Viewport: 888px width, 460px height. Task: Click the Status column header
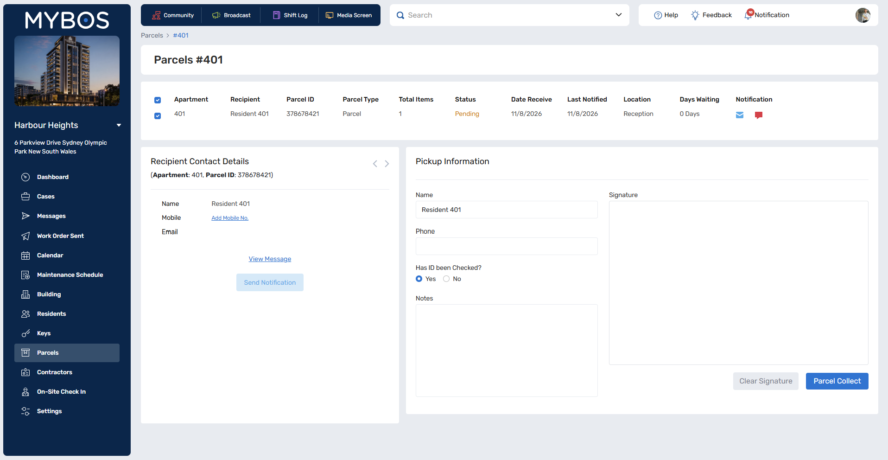point(465,99)
